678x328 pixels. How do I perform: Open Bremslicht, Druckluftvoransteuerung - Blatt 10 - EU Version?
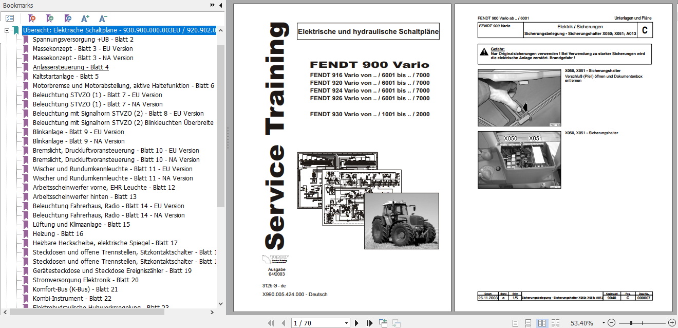(x=116, y=150)
